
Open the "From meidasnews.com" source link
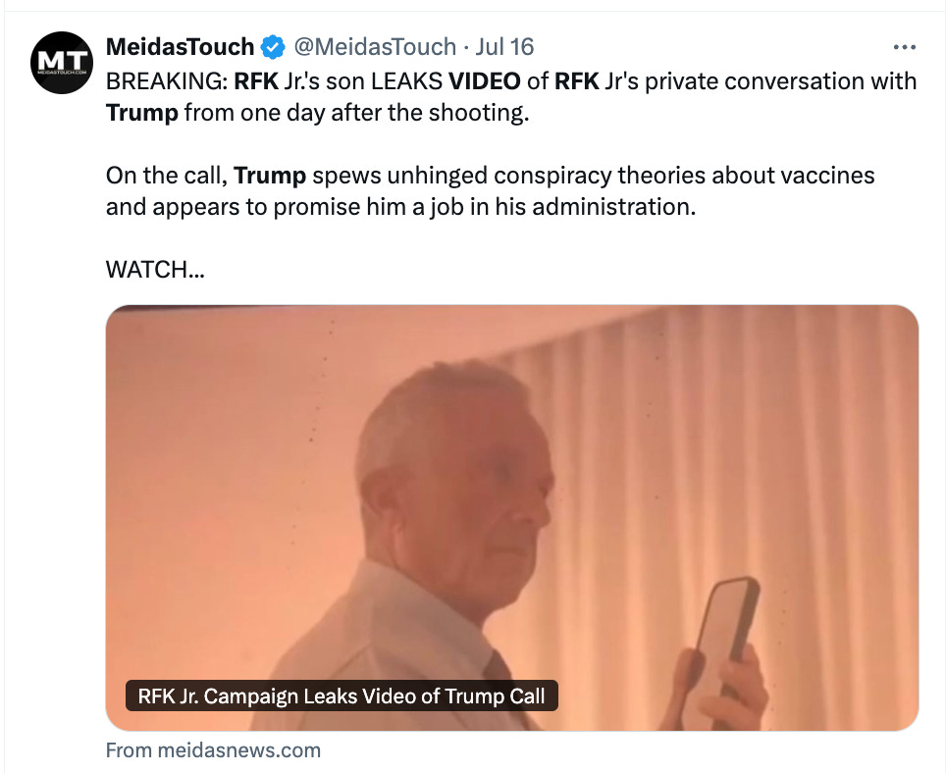click(x=213, y=750)
